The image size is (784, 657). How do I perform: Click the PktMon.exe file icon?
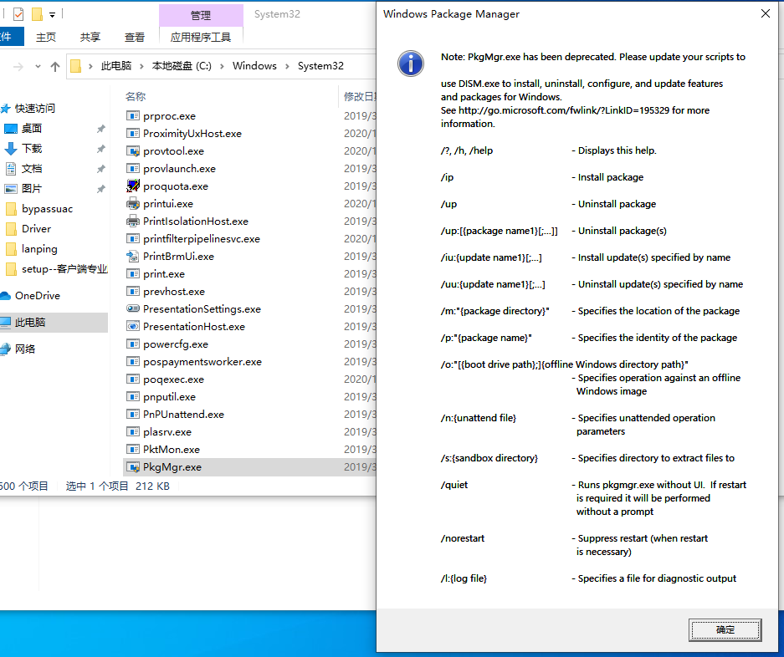(132, 449)
